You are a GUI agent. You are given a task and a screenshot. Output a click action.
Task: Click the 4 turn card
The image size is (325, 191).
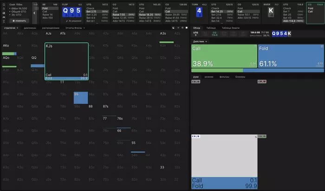tap(199, 12)
